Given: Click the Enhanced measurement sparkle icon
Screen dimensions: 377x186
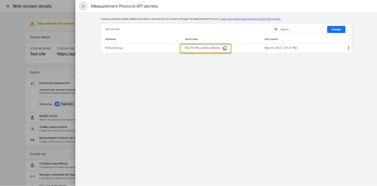Looking at the screenshot, I should pos(33,83).
